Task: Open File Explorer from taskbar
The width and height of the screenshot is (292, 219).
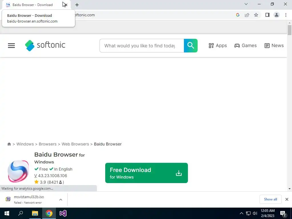Action: [35, 213]
